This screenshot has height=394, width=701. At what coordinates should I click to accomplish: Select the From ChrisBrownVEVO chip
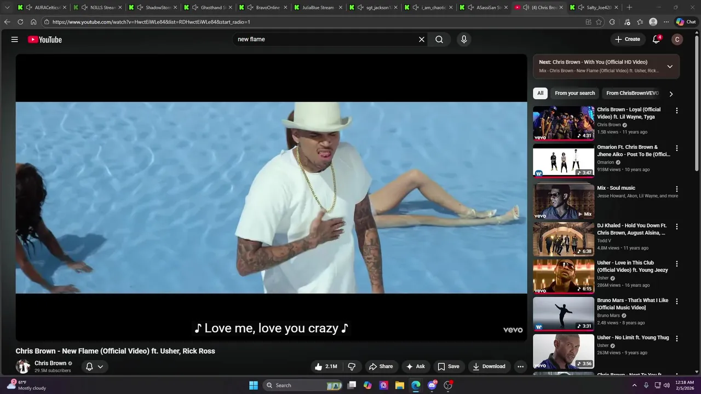point(633,93)
